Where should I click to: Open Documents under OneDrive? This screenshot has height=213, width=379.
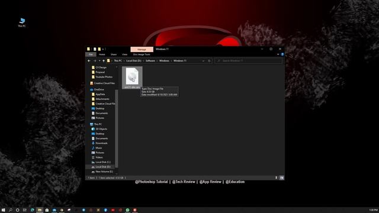point(101,113)
